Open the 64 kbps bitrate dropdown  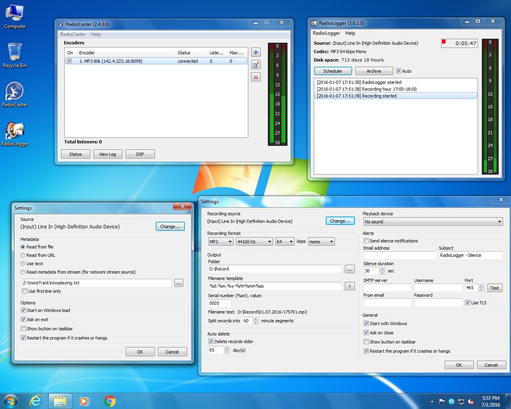click(x=285, y=242)
